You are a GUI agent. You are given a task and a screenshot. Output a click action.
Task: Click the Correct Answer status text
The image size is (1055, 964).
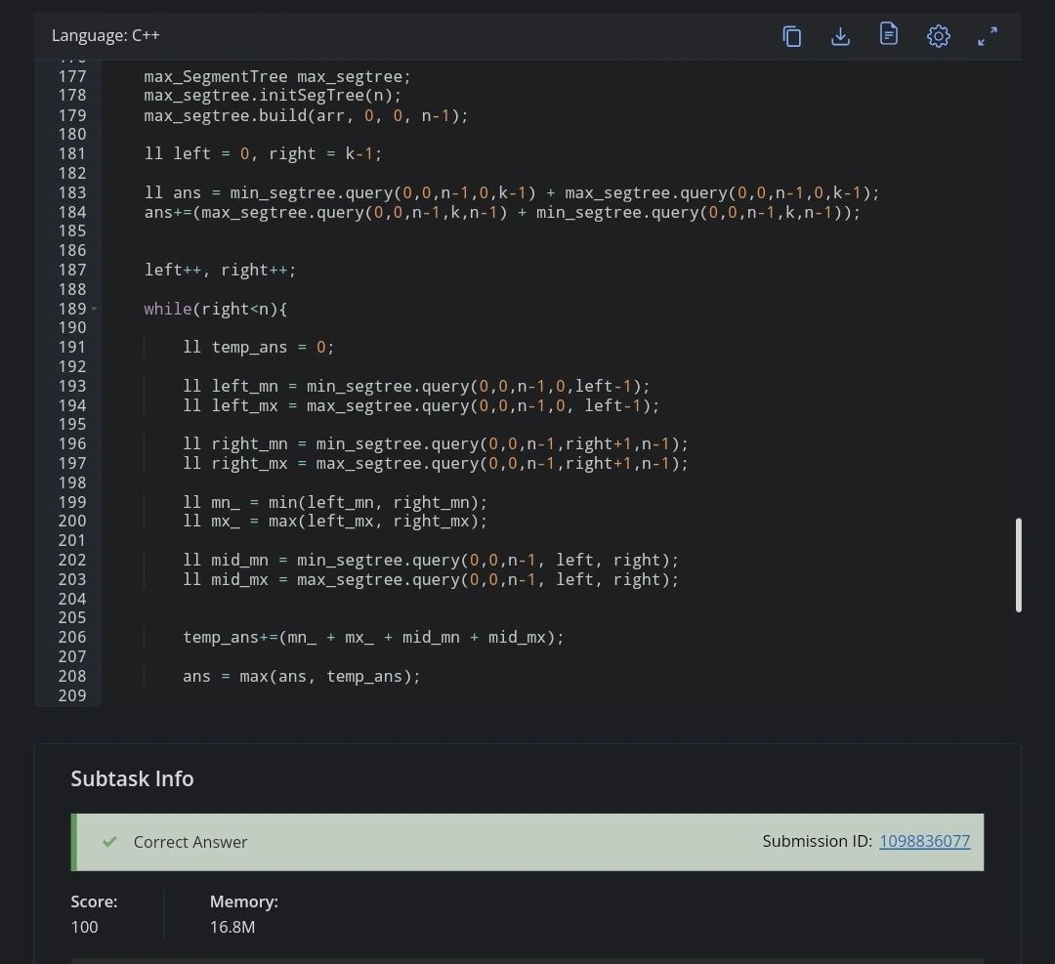pyautogui.click(x=190, y=842)
